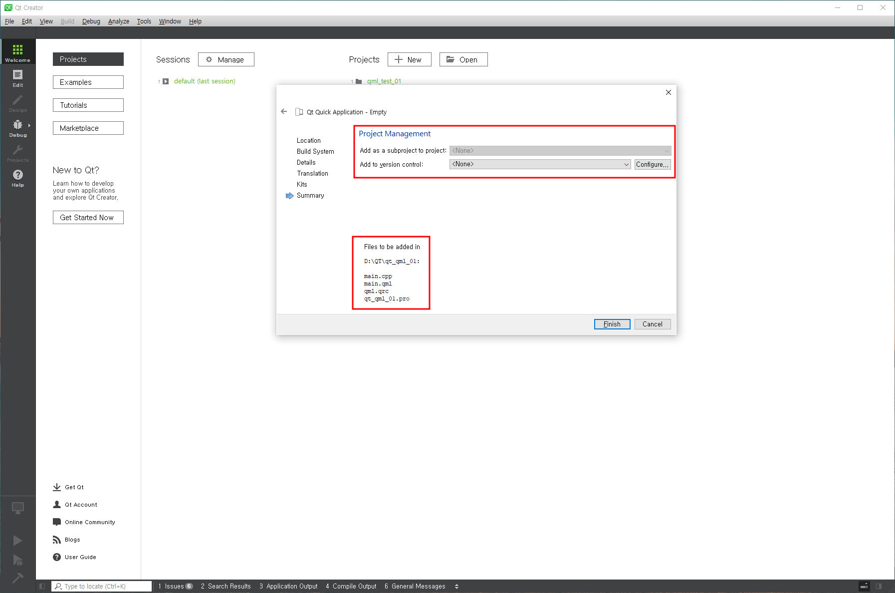
Task: Click the default session play icon
Action: (166, 81)
